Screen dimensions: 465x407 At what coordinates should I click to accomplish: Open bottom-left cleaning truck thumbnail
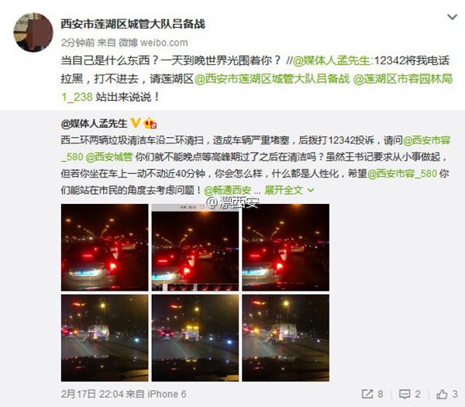pyautogui.click(x=105, y=338)
